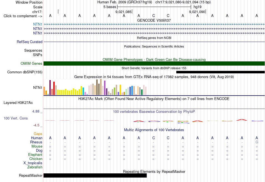Click 'Short Genetic Variants from dbSNP release 155'

(x=154, y=68)
